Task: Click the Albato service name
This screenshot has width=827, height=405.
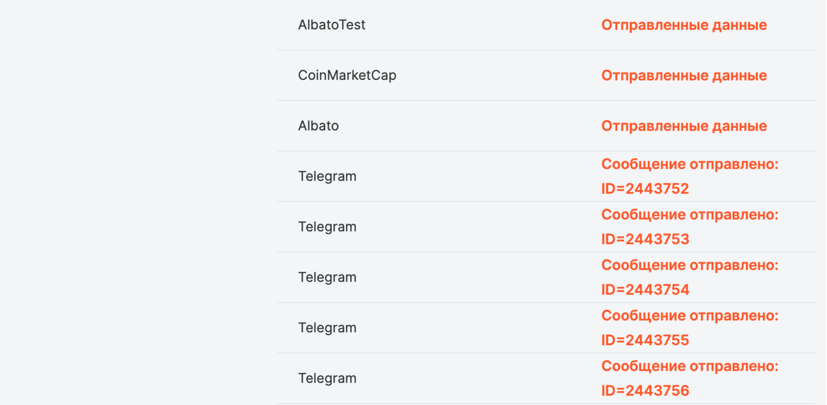Action: point(318,126)
